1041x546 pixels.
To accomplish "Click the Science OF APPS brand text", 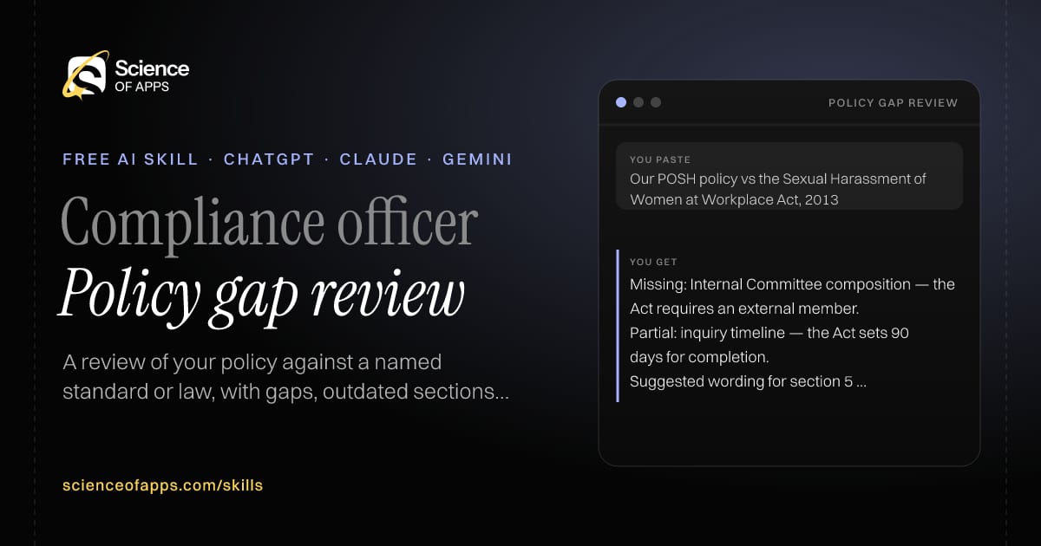I will coord(152,75).
